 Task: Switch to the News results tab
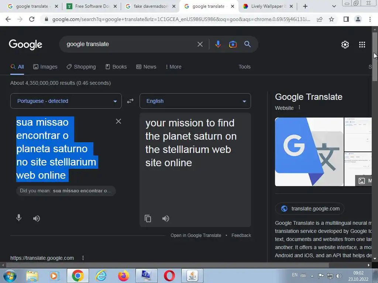click(146, 67)
